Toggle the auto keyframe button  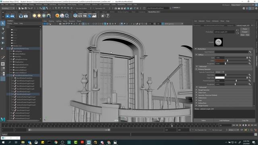coord(256,130)
